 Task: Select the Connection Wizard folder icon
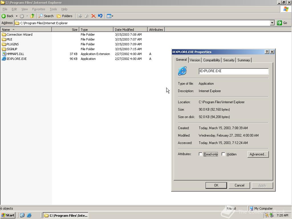pyautogui.click(x=4, y=35)
